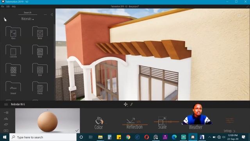Click the Windows taskbar search box

tap(43, 137)
